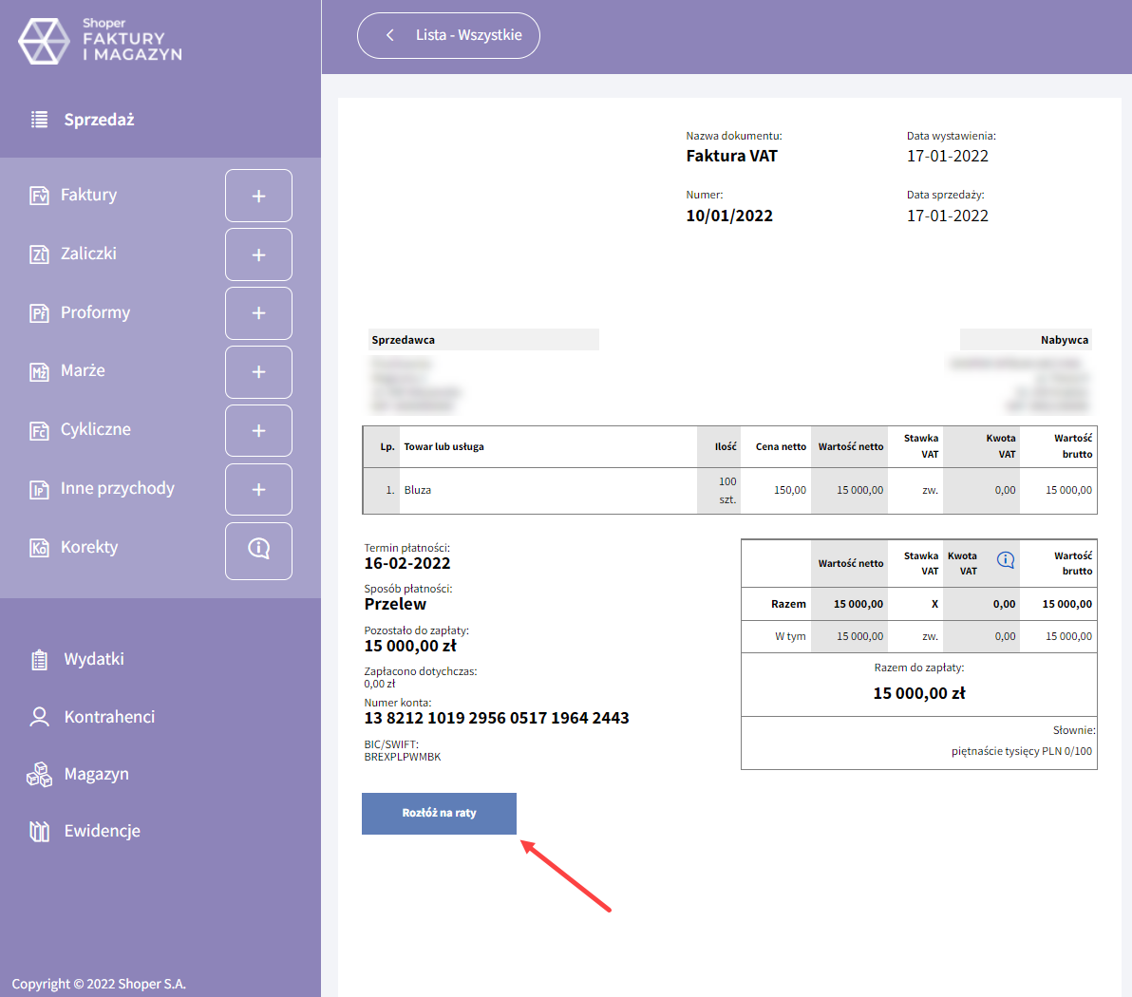Add a new proforma using plus button
Screen dimensions: 1132x997
point(258,313)
